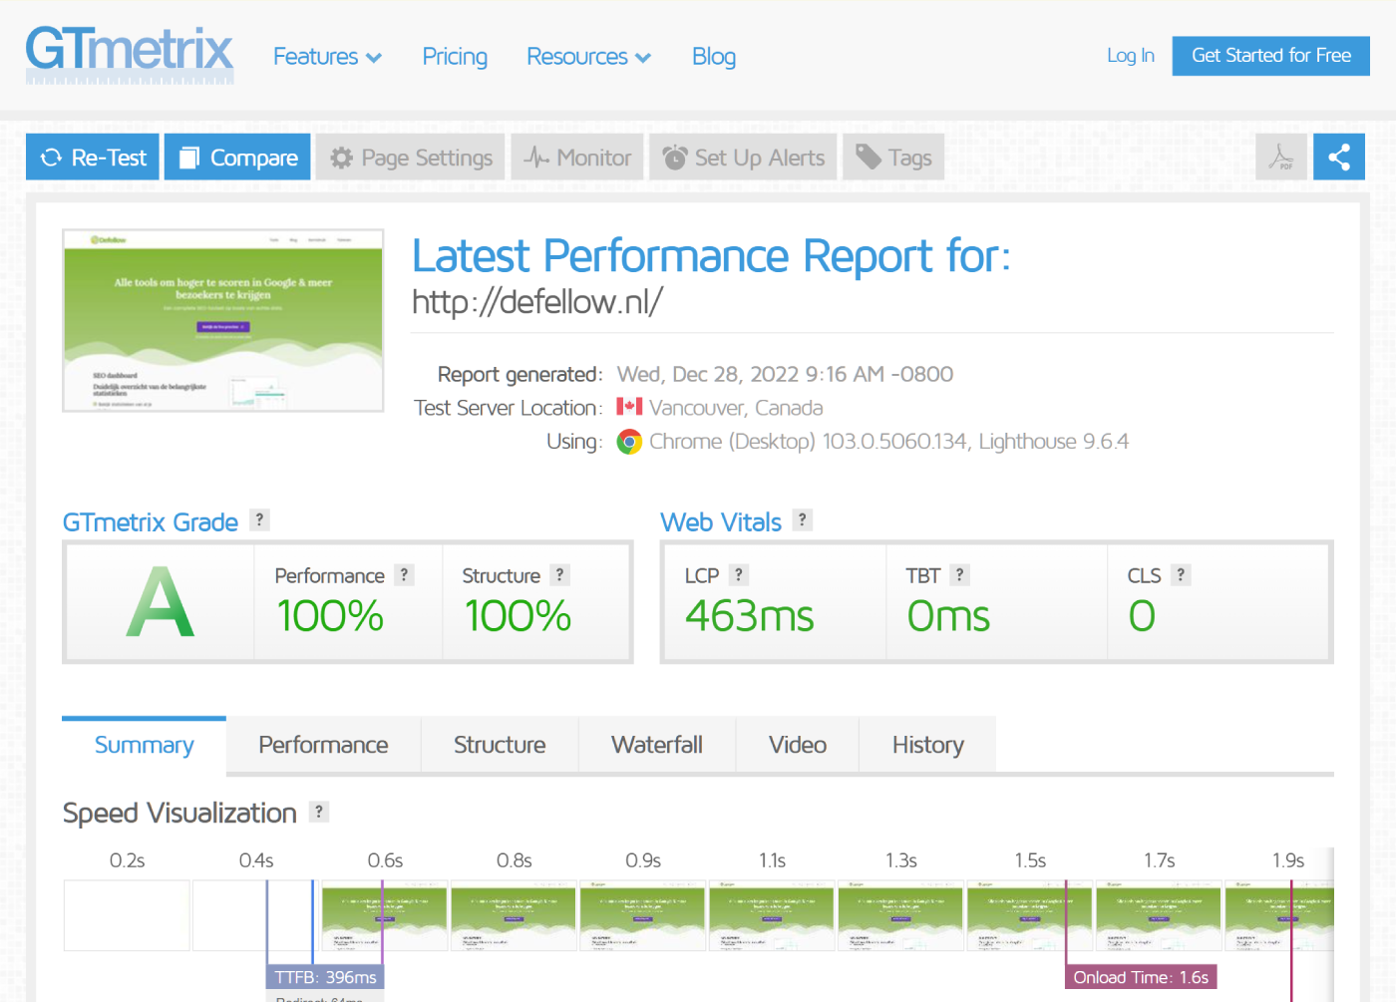Screen dimensions: 1396x1002
Task: Click the Onload Time: 1.6s marker
Action: pyautogui.click(x=1141, y=978)
